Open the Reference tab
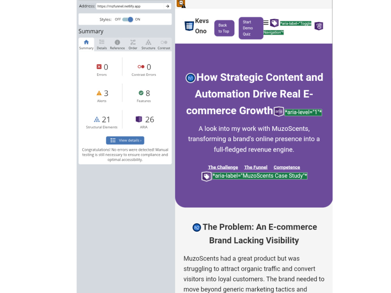The width and height of the screenshot is (391, 293). tap(117, 45)
